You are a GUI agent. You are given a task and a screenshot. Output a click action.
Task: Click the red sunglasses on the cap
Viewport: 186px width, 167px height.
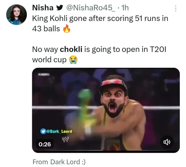point(113,82)
